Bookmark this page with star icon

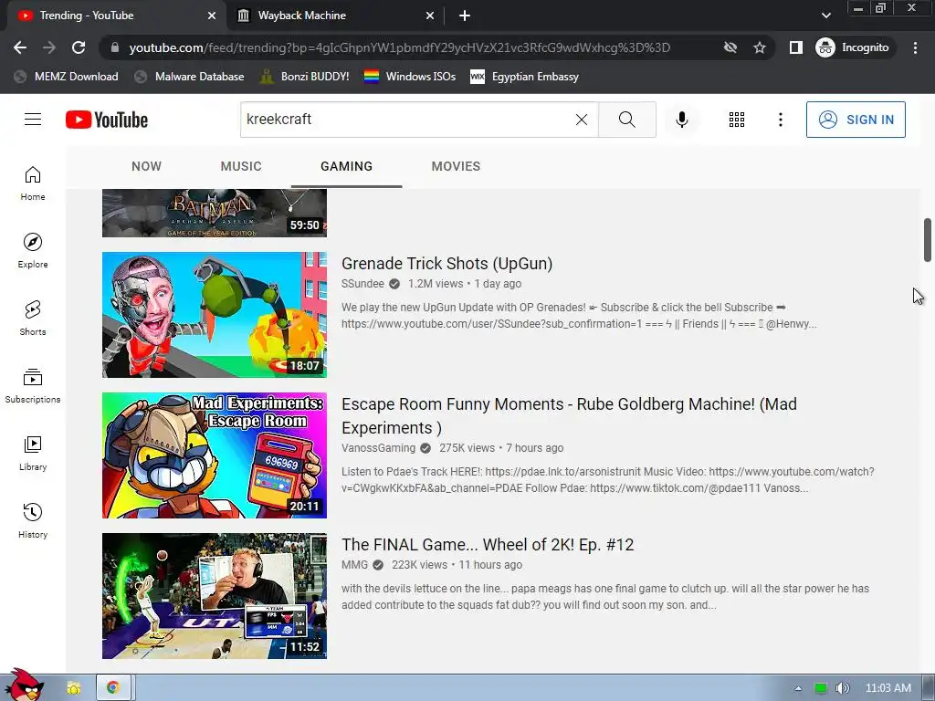coord(759,47)
